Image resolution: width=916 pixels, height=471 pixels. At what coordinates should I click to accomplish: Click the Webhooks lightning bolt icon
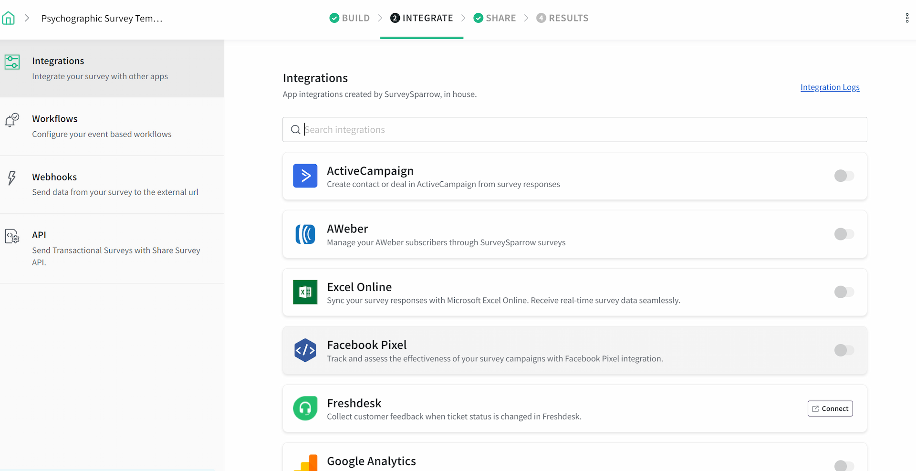(12, 178)
